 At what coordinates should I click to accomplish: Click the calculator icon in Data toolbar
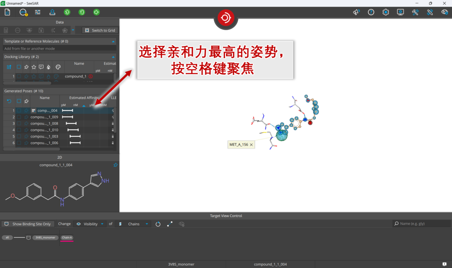(6, 30)
